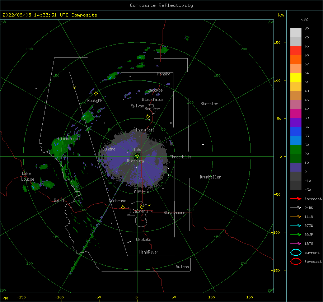323x302 pixels.
Task: Click the RedDeer city label
Action: (x=152, y=109)
